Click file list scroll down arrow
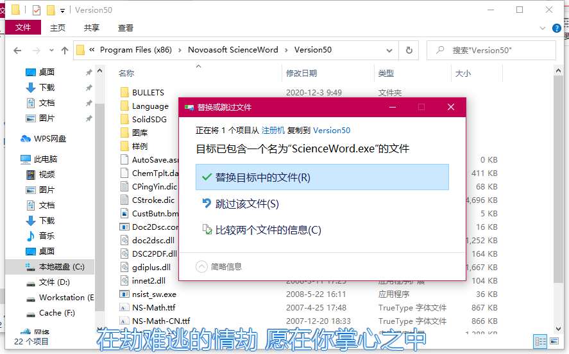This screenshot has width=569, height=354. tap(558, 329)
